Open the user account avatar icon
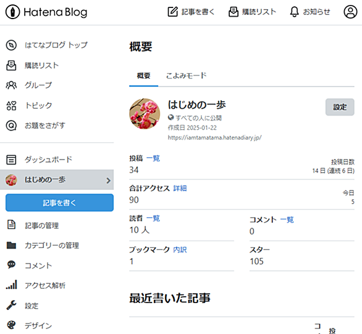This screenshot has width=362, height=334. (x=350, y=12)
